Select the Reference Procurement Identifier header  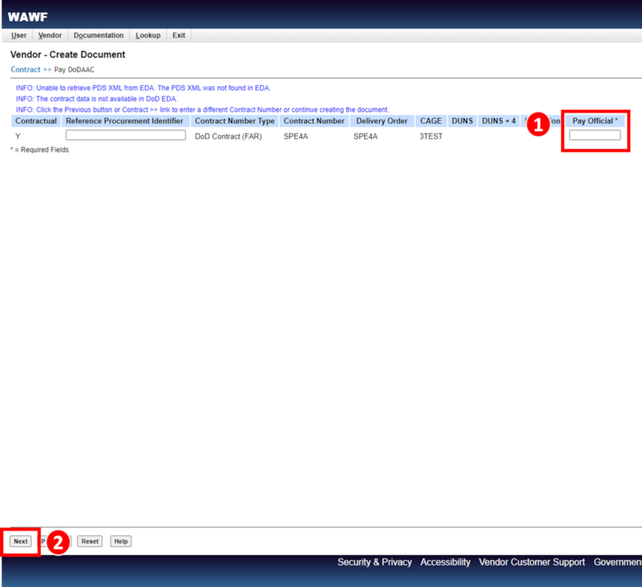pos(125,121)
